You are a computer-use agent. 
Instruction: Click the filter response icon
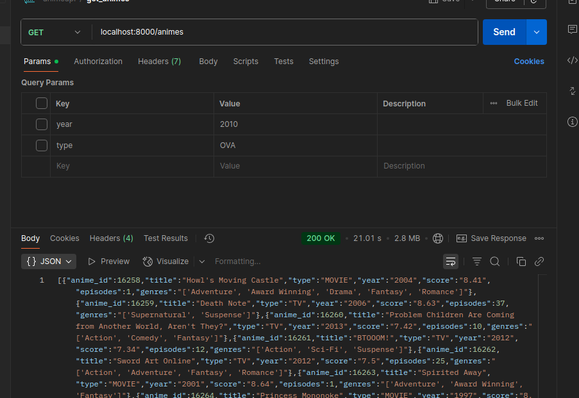point(476,261)
